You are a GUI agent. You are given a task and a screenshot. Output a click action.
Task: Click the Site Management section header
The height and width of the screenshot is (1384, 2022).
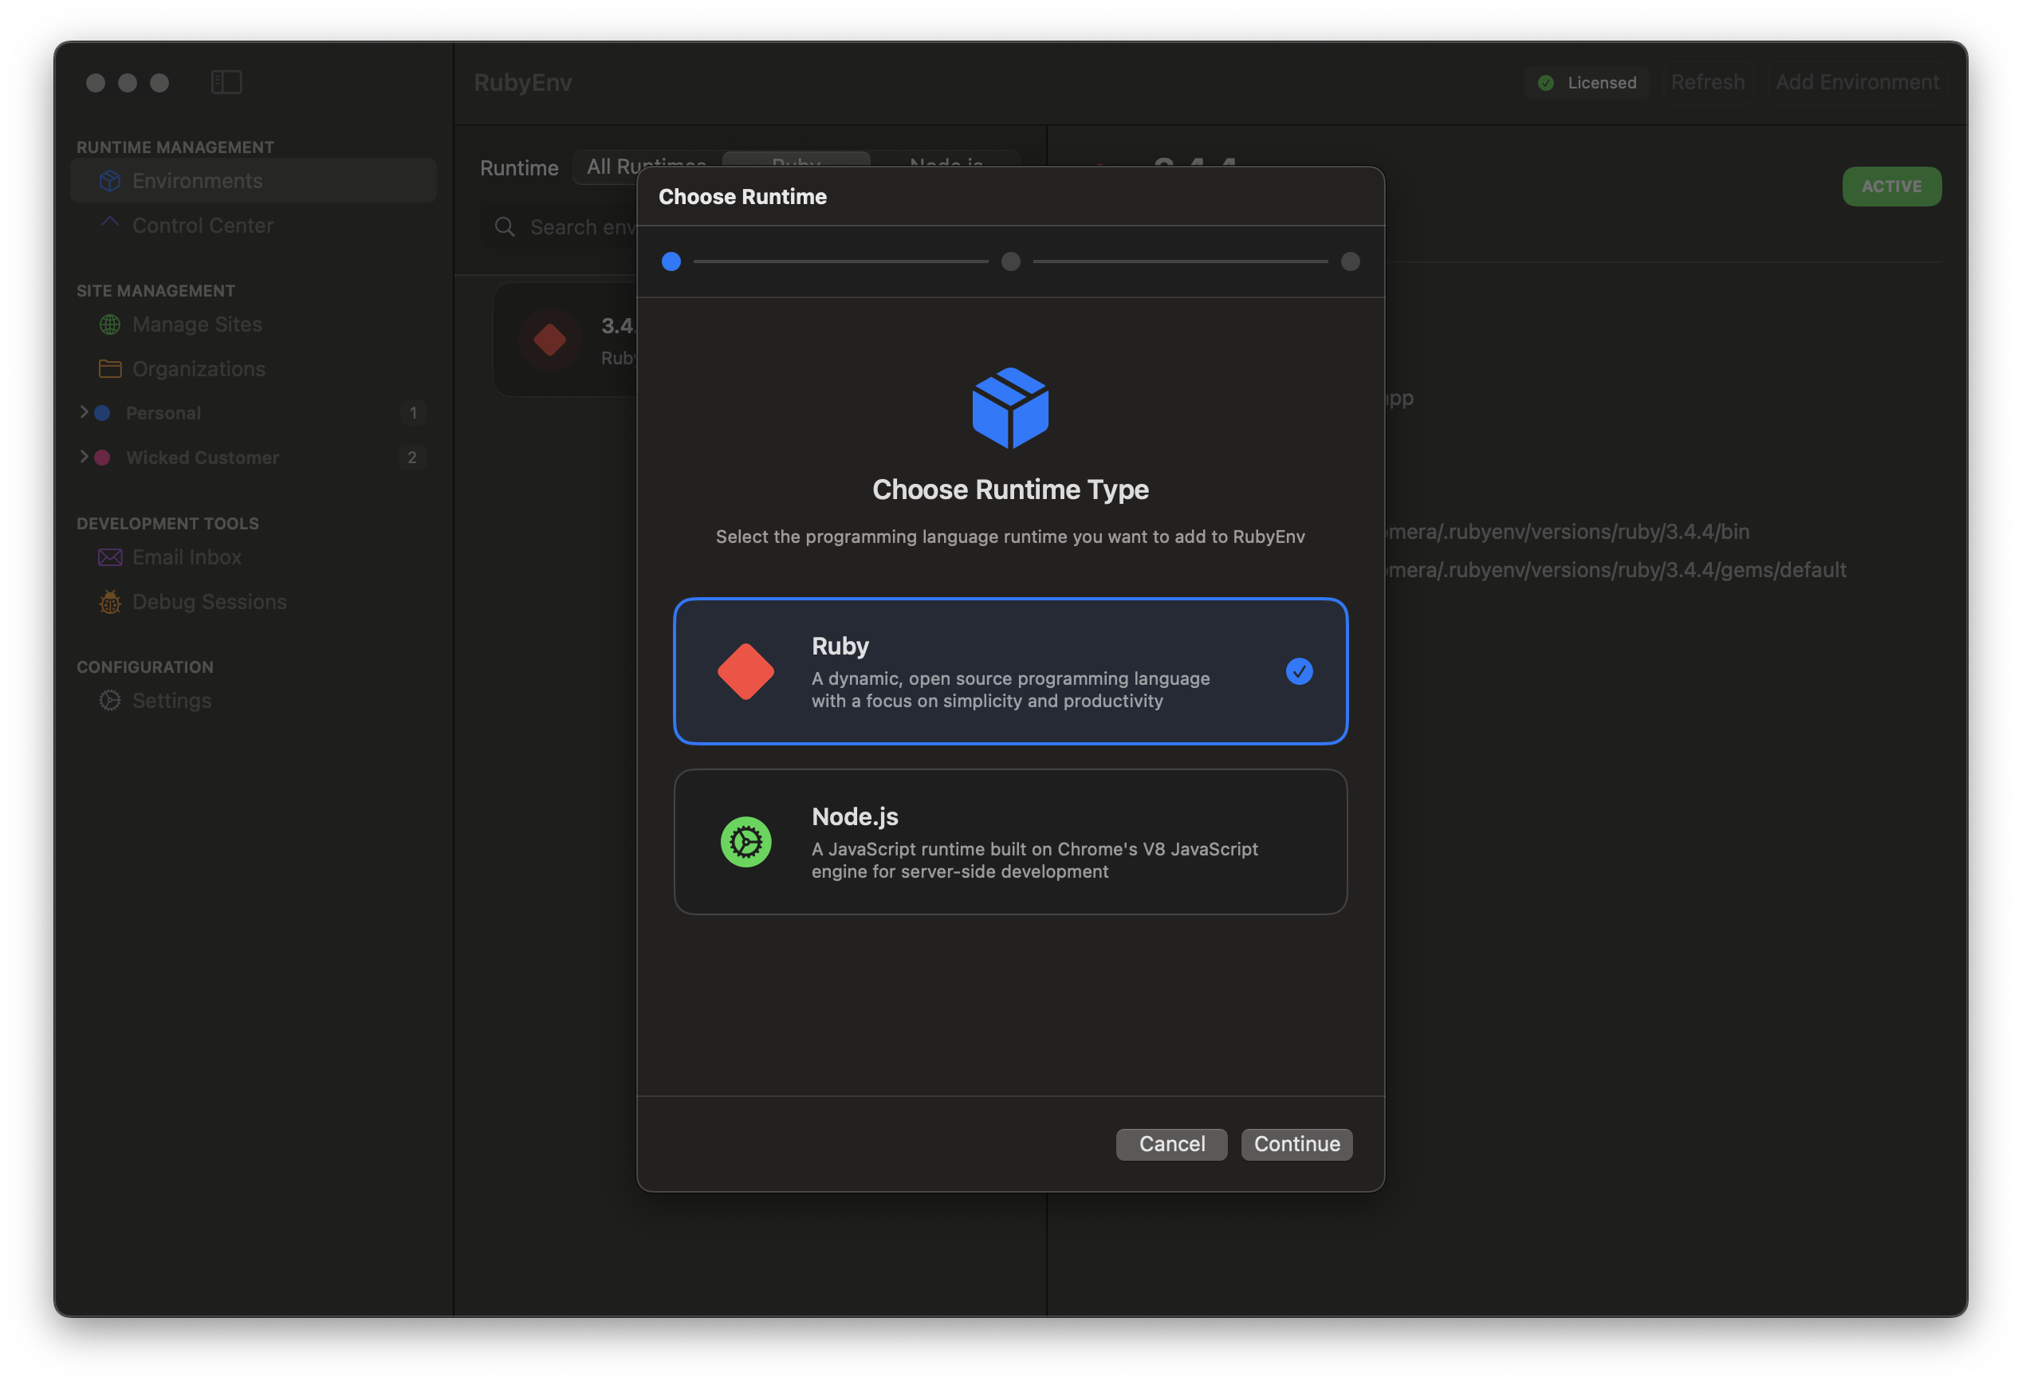155,290
